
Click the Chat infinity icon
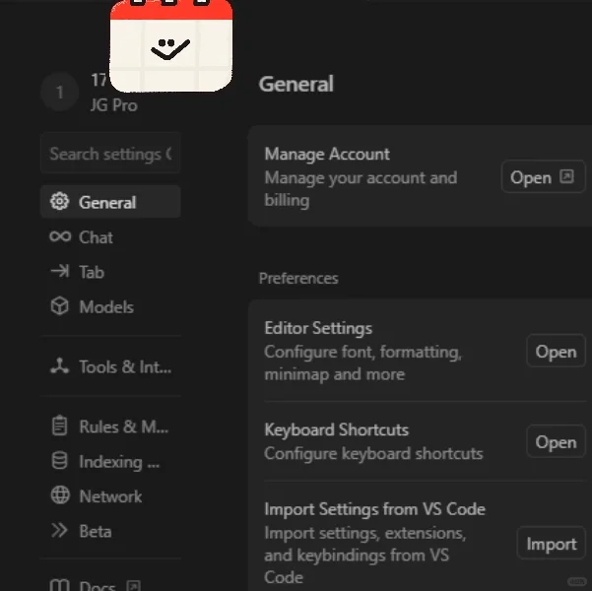pyautogui.click(x=60, y=236)
